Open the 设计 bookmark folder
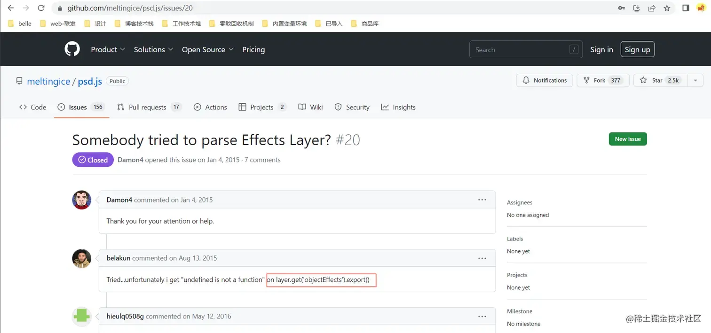The image size is (711, 333). click(95, 23)
